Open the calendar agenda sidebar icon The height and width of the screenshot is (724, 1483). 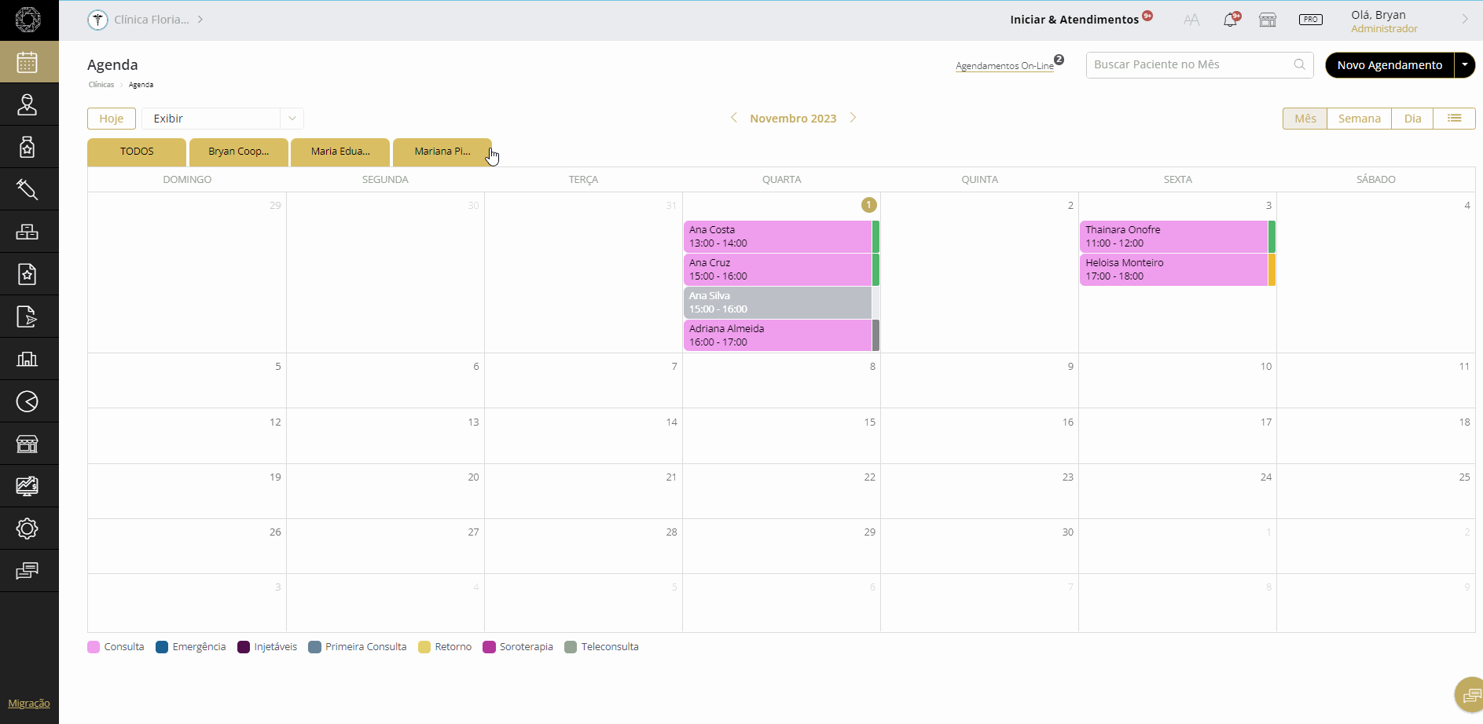point(28,62)
